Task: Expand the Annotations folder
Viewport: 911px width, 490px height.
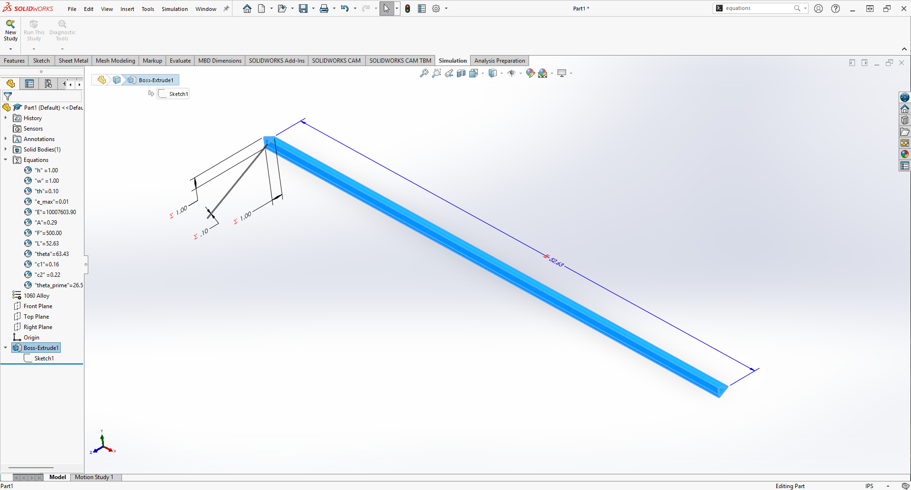Action: [x=6, y=139]
